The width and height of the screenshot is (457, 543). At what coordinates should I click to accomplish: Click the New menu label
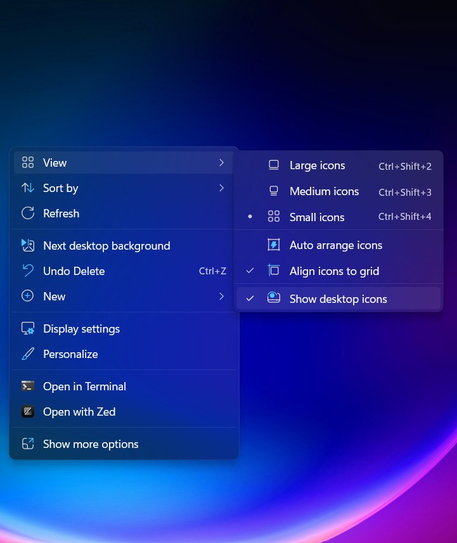coord(55,297)
